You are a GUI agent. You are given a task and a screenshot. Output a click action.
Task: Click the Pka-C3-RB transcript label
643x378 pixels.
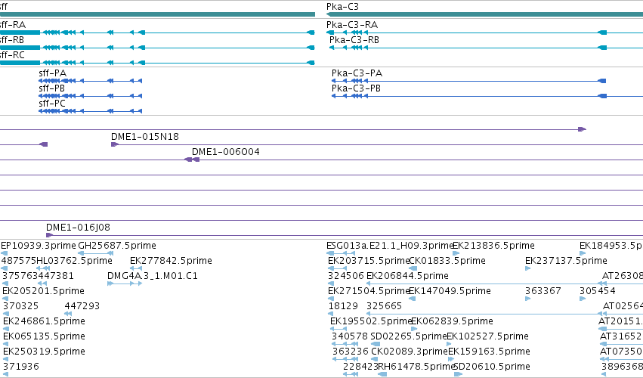point(354,40)
